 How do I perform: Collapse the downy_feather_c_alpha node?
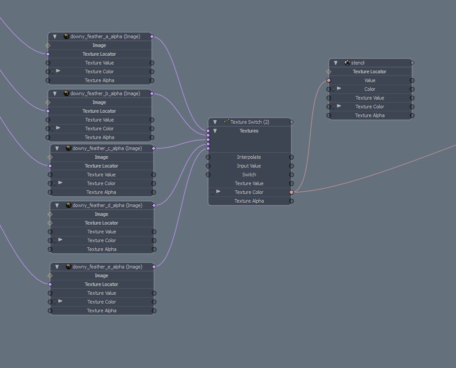point(57,149)
